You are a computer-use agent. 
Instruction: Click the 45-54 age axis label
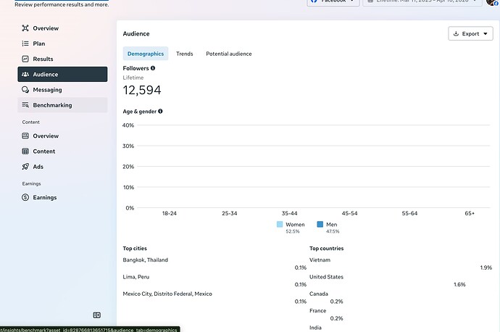click(x=349, y=213)
